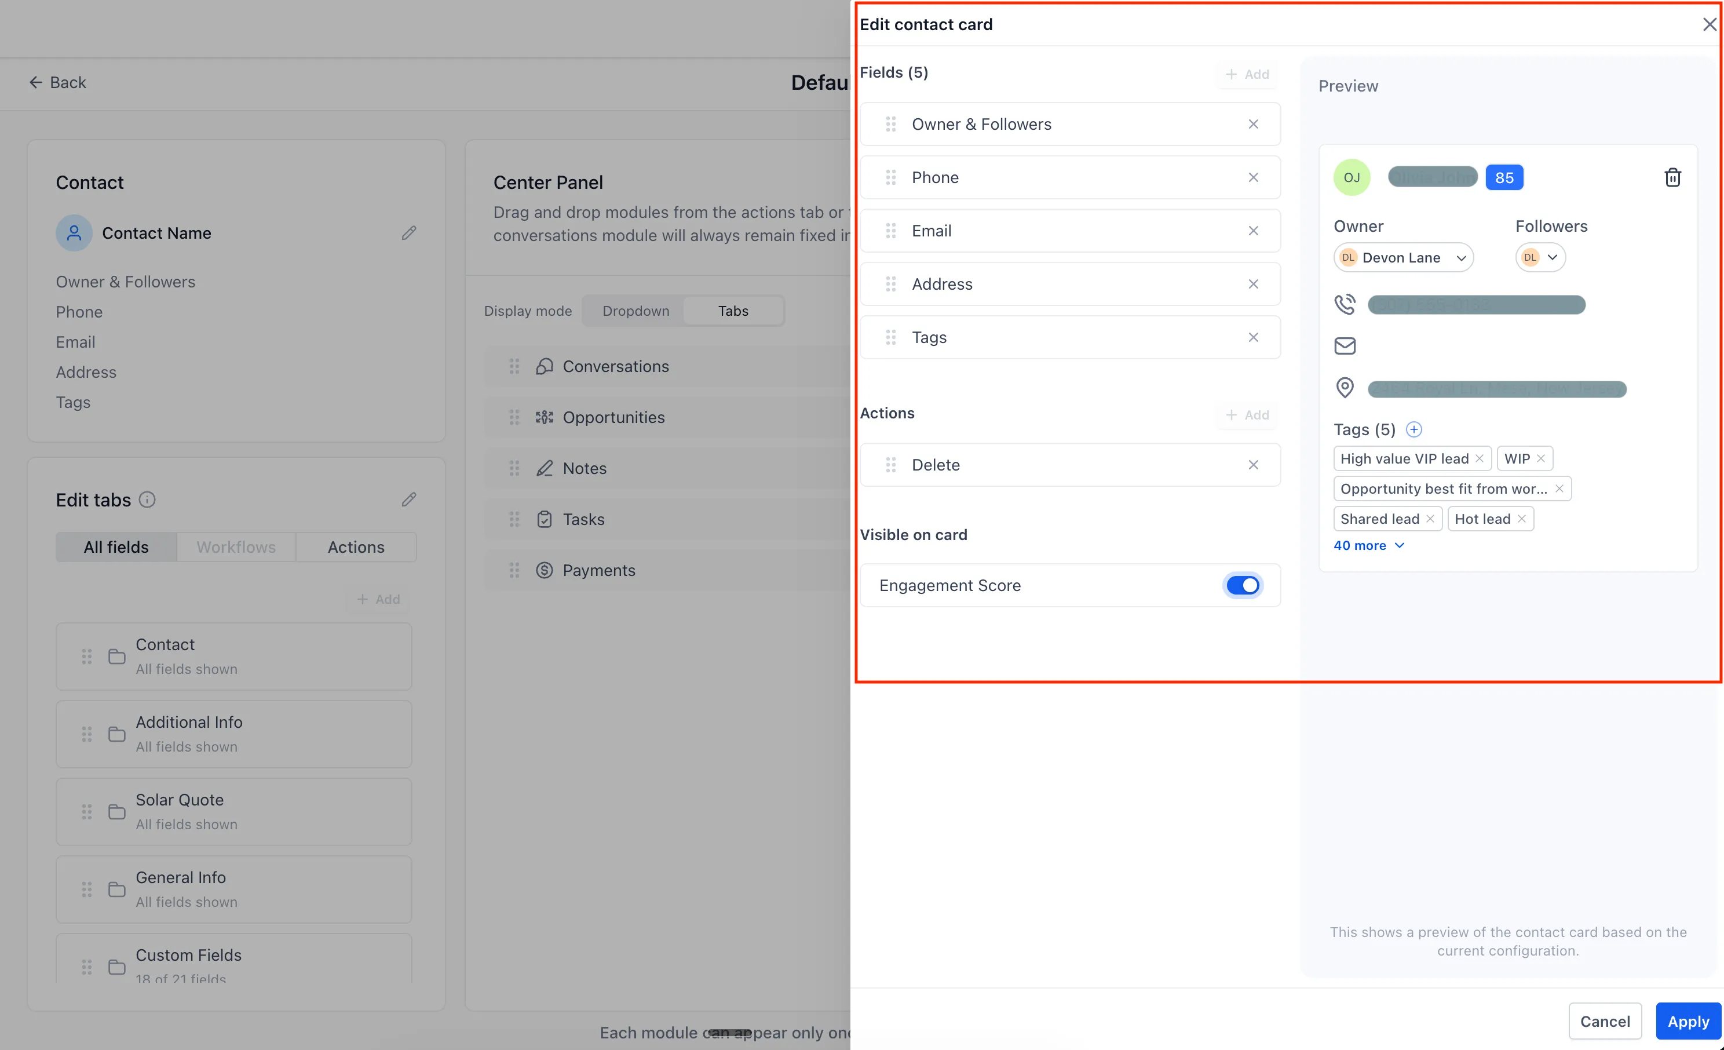Screen dimensions: 1724x1050
Task: Click drag handle next to Email field
Action: click(x=891, y=231)
